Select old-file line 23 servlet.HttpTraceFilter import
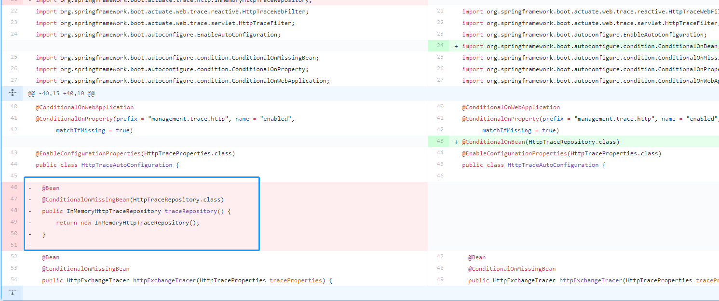 (165, 23)
